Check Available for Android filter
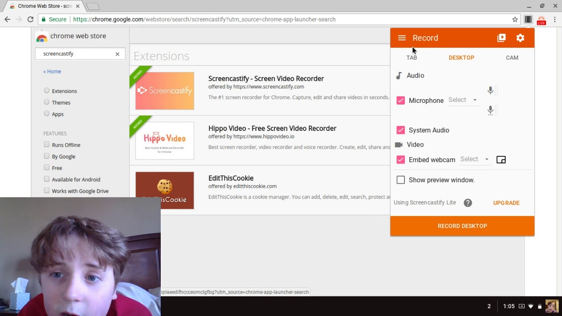Image resolution: width=562 pixels, height=316 pixels. point(47,179)
